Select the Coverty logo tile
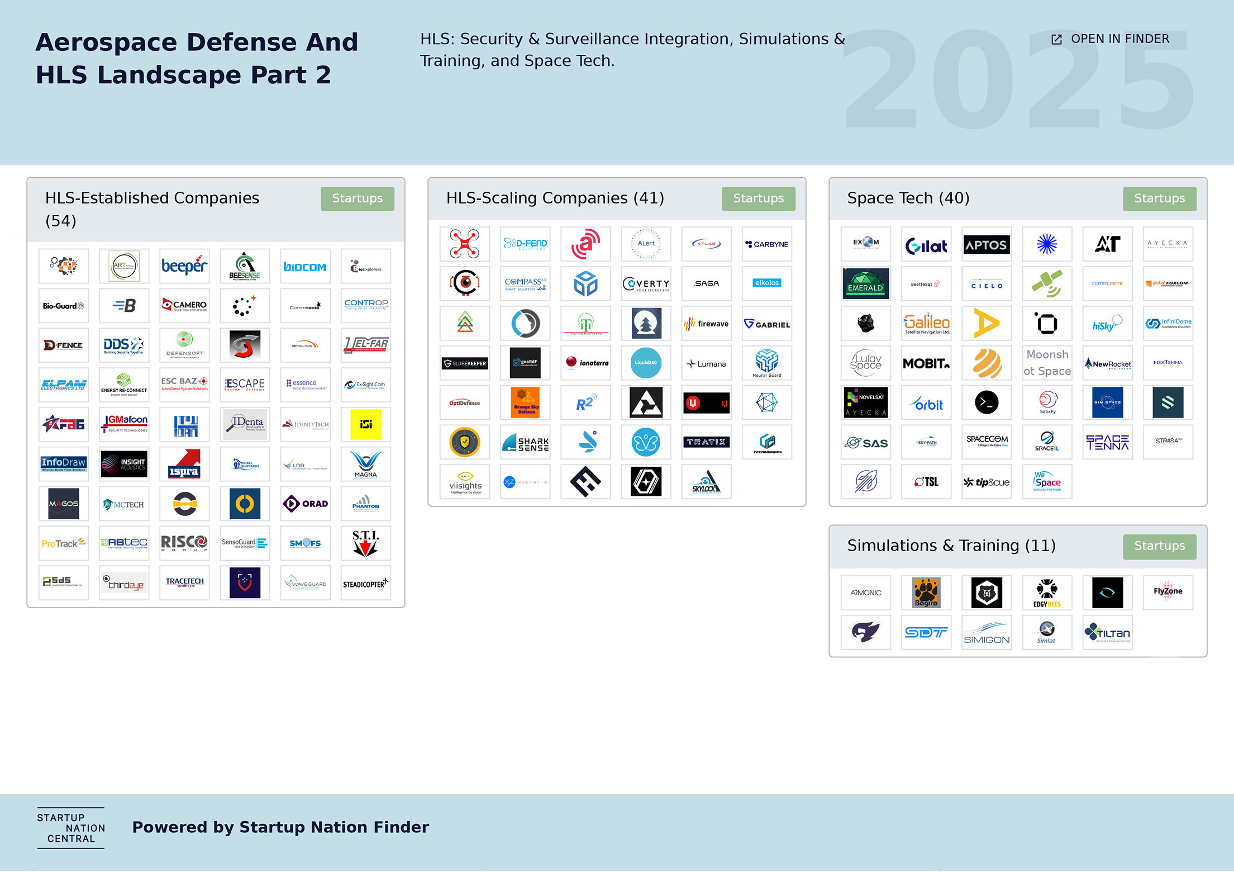The width and height of the screenshot is (1234, 872). pyautogui.click(x=646, y=284)
